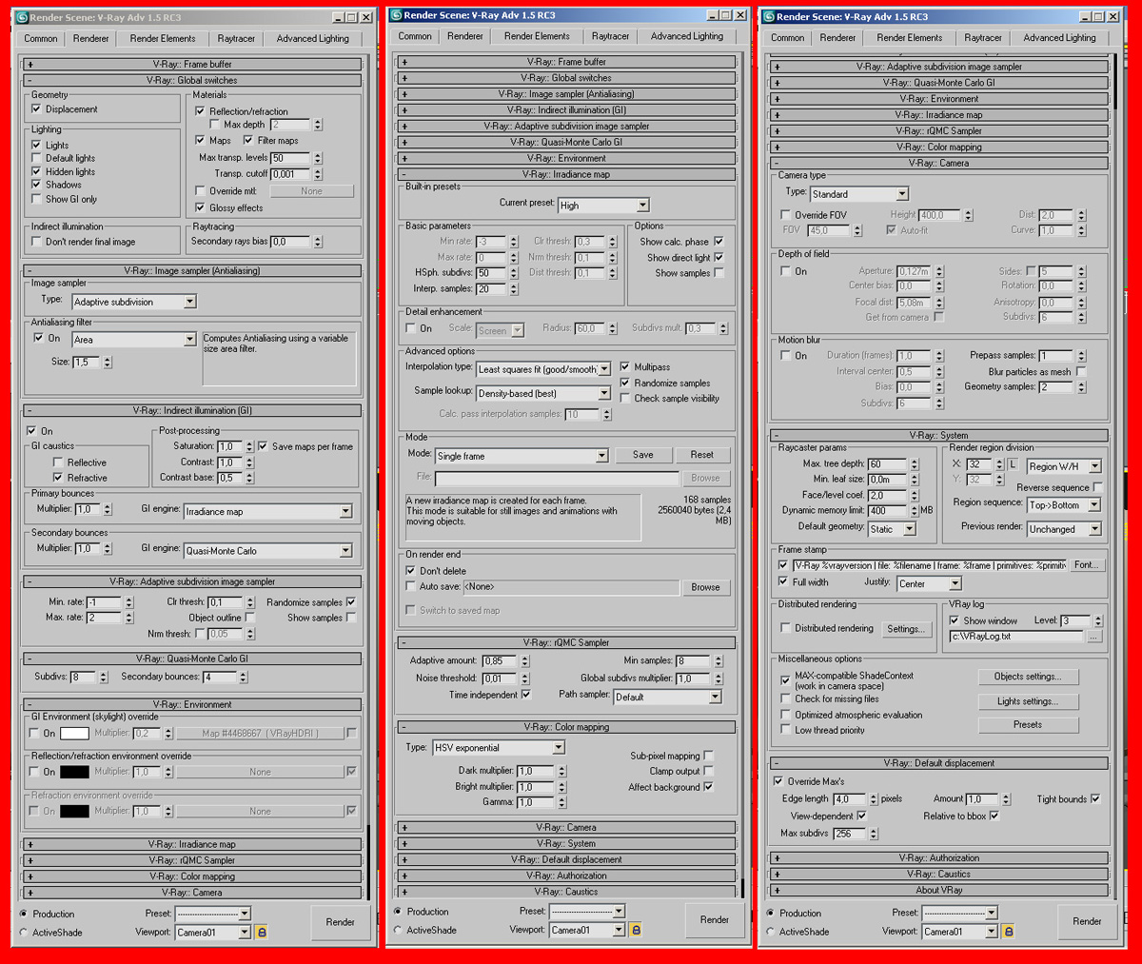1142x964 pixels.
Task: Open Lights settings... button
Action: point(1028,701)
